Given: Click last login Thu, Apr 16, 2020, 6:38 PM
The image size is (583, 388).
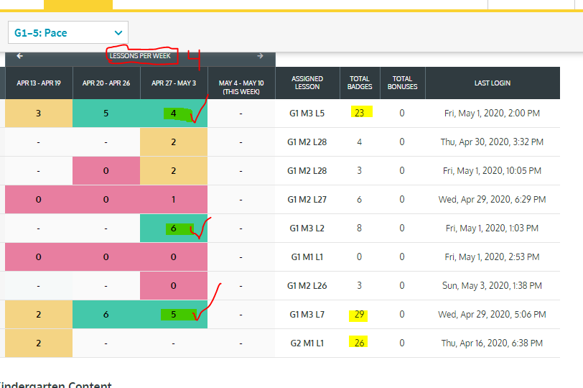Looking at the screenshot, I should pos(492,343).
